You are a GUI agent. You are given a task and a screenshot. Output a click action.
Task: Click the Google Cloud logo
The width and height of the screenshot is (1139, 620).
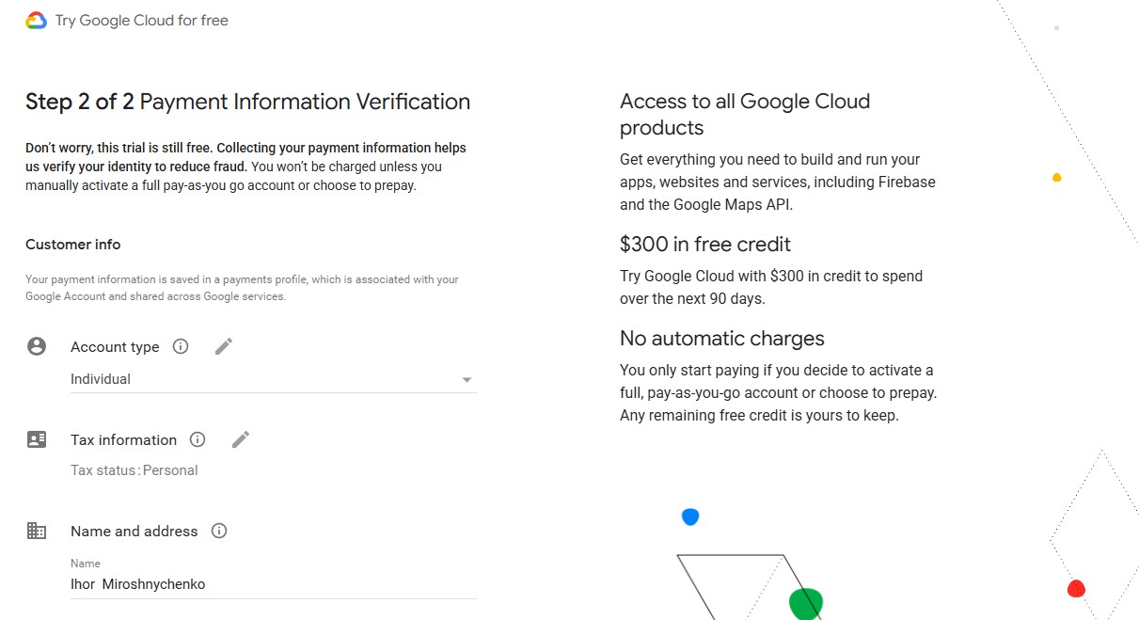[37, 19]
